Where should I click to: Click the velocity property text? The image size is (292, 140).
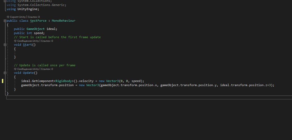(x=86, y=81)
